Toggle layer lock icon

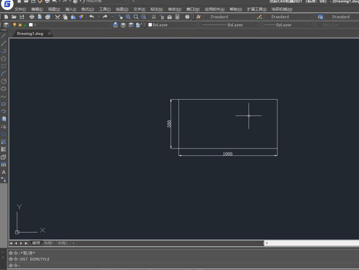pyautogui.click(x=25, y=25)
